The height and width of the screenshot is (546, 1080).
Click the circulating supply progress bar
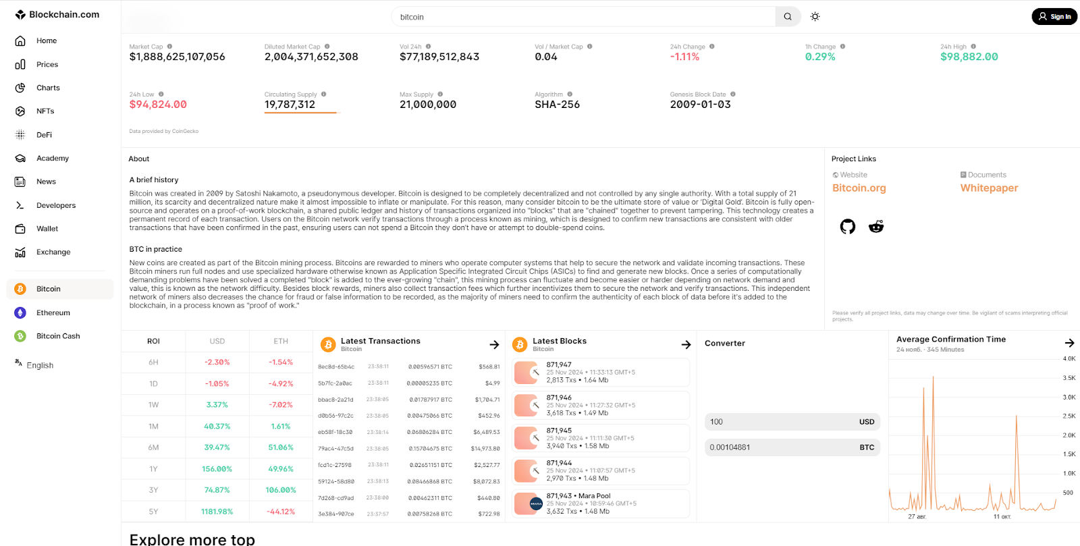point(302,113)
